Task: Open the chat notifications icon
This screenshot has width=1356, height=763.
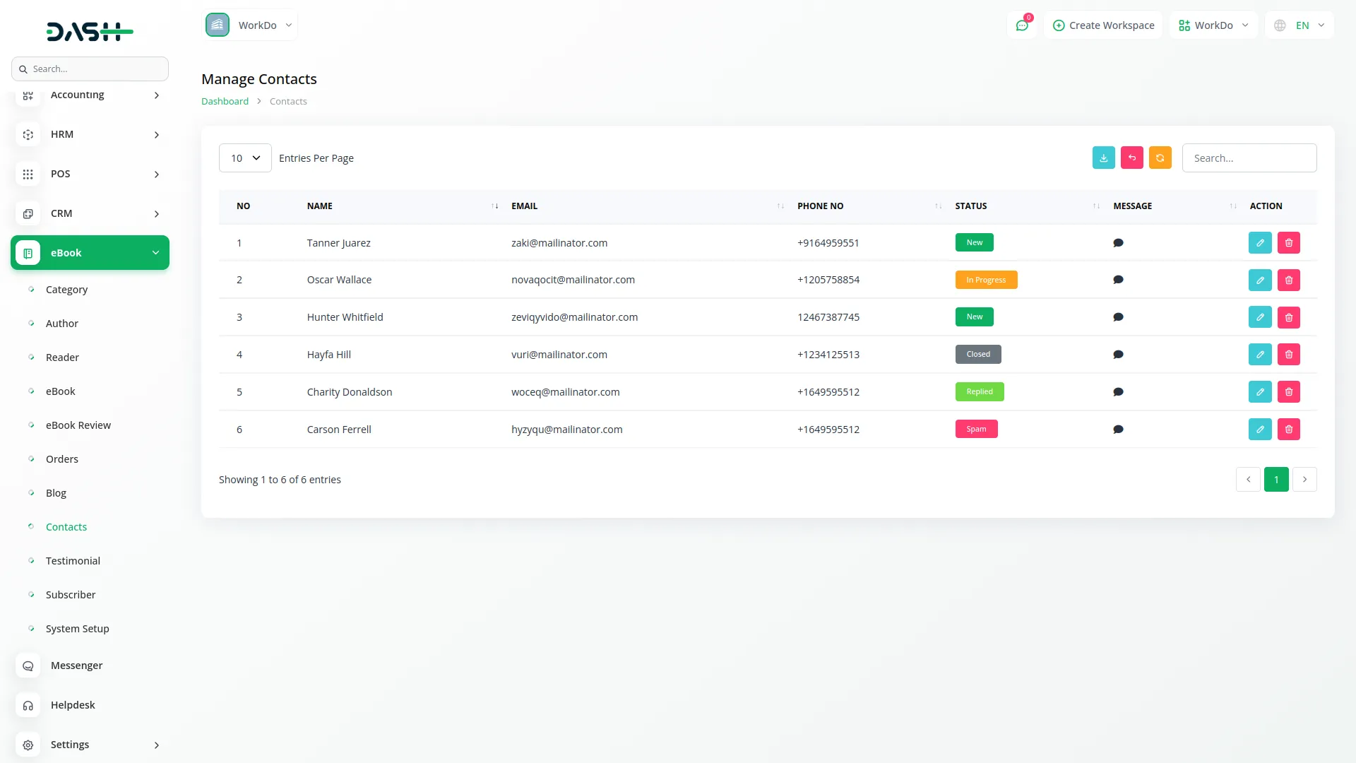Action: click(x=1022, y=25)
